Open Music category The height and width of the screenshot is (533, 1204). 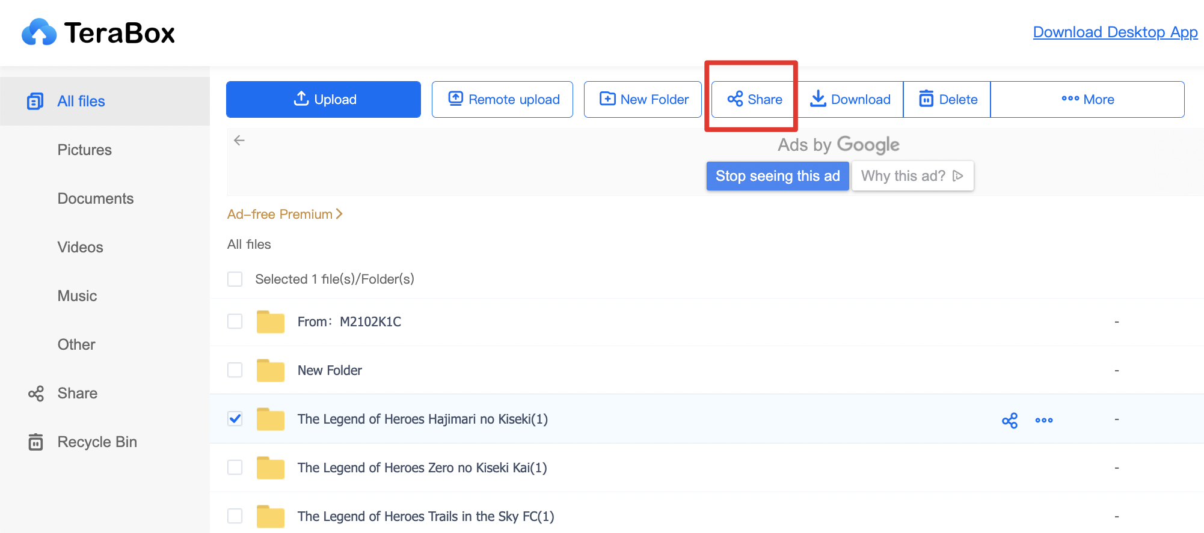point(78,296)
